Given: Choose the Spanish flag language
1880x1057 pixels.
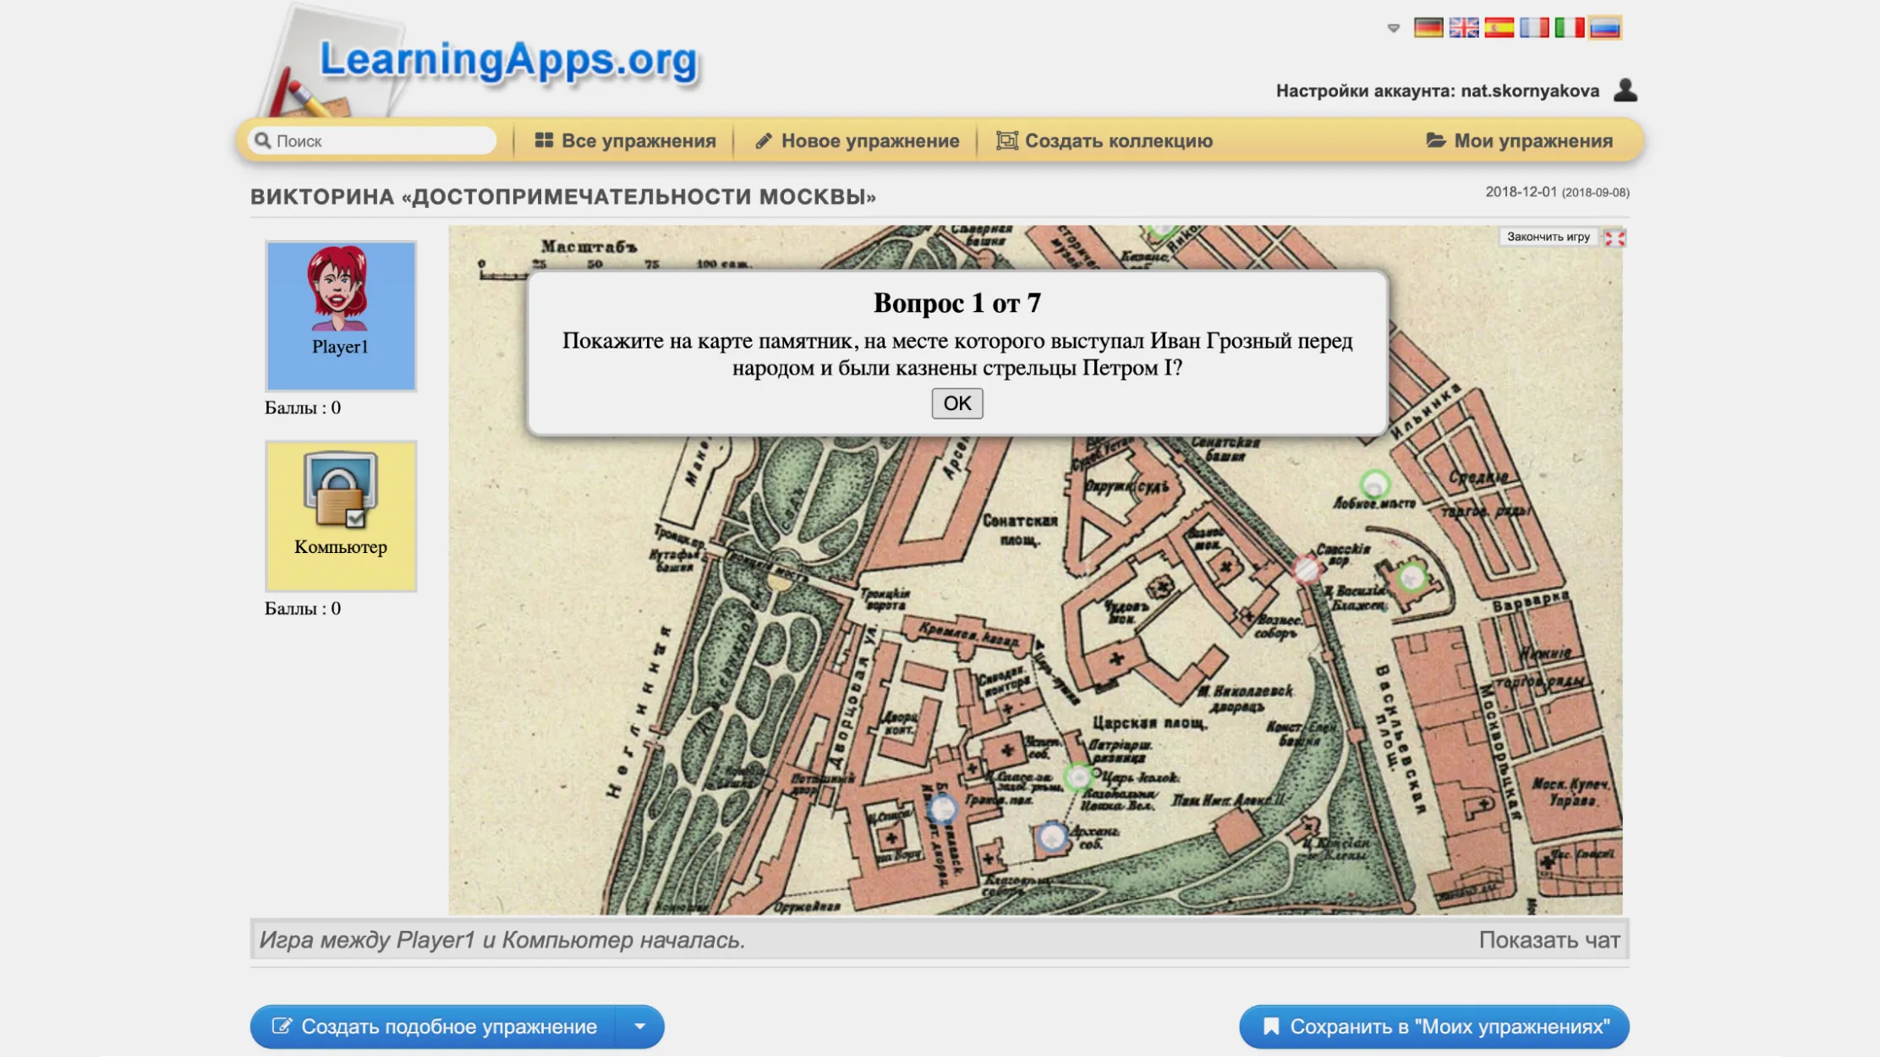Looking at the screenshot, I should 1499,28.
